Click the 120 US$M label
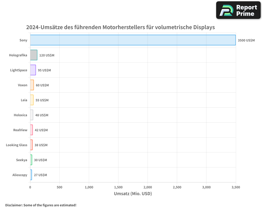The width and height of the screenshot is (262, 210). 46,55
